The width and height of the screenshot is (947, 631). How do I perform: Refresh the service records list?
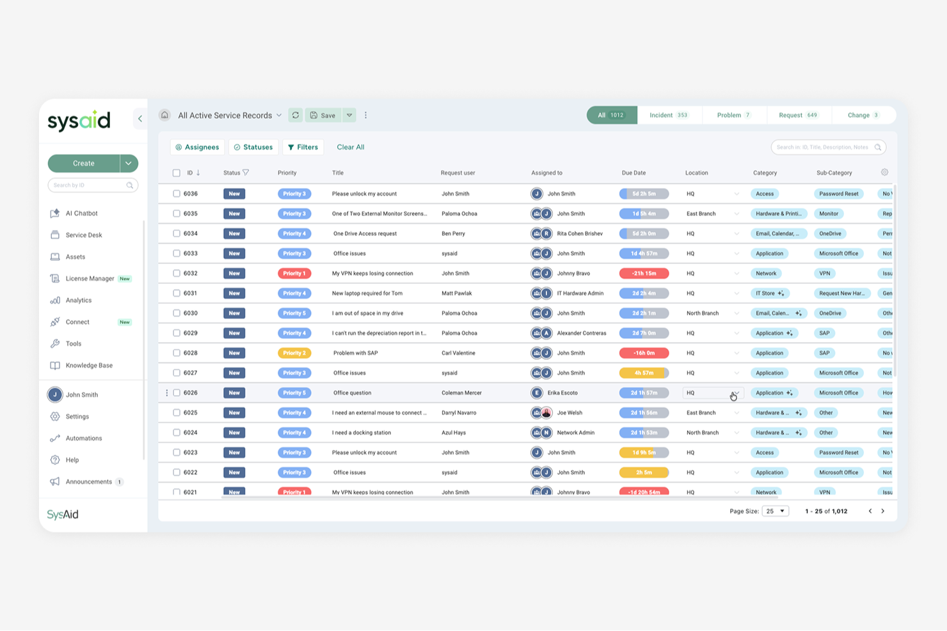pyautogui.click(x=295, y=115)
